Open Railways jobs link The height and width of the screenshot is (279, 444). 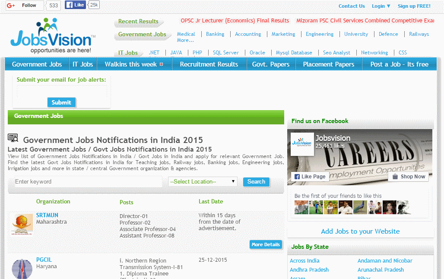(419, 34)
